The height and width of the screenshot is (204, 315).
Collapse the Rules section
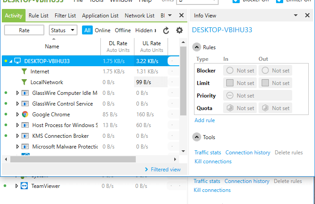click(x=197, y=47)
